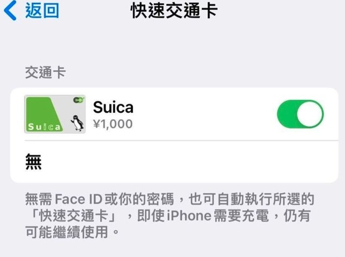The width and height of the screenshot is (345, 257).
Task: Tap the ¥1,000 balance text
Action: (x=113, y=124)
